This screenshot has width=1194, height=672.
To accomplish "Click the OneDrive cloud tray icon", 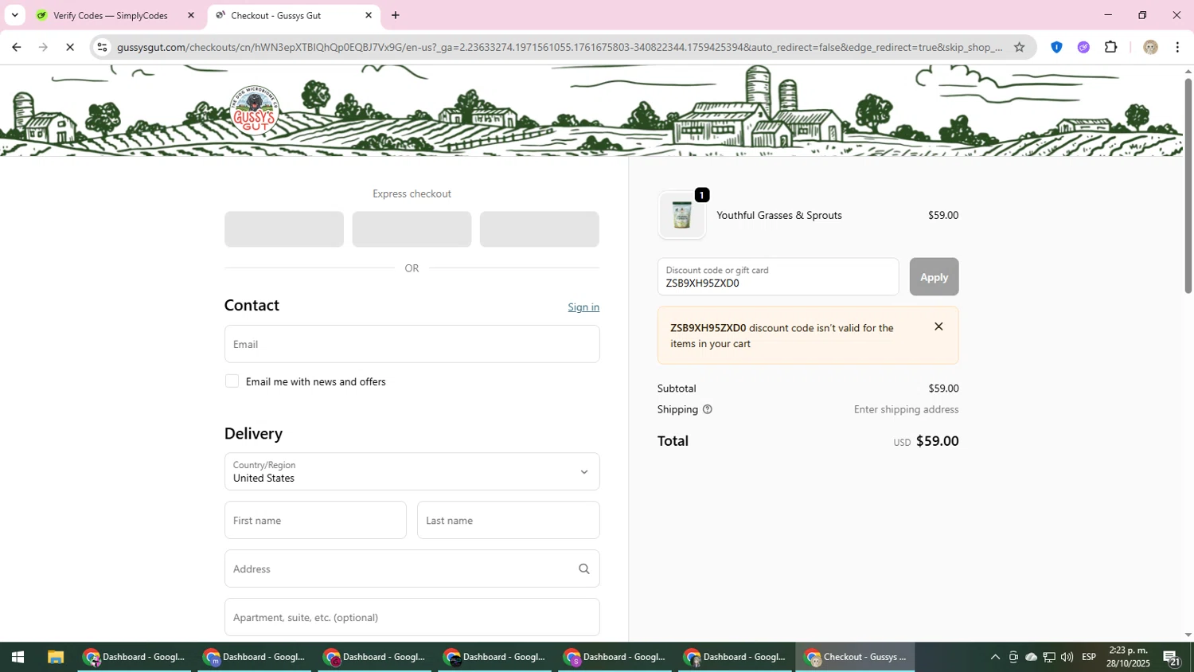I will 1031,657.
